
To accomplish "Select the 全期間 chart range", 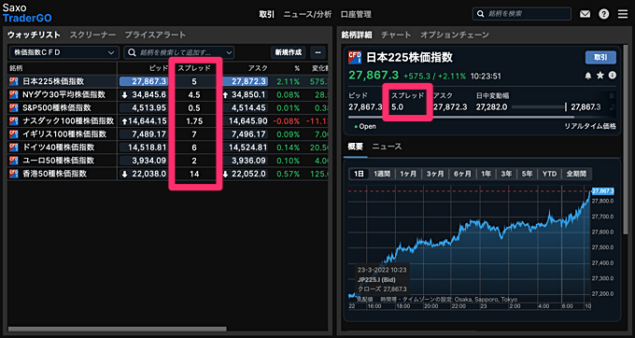I will click(577, 174).
